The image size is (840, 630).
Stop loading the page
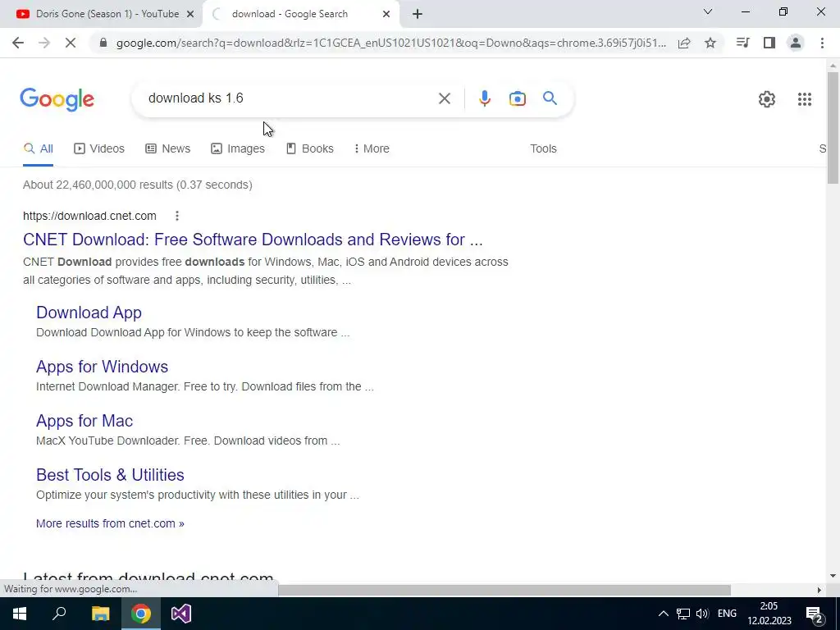tap(71, 43)
